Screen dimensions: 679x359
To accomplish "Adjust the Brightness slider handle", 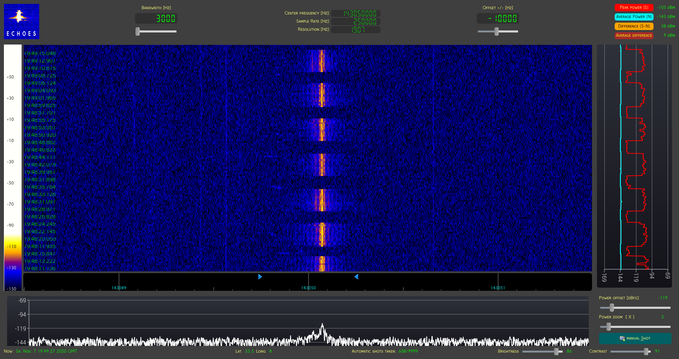I will coord(556,352).
